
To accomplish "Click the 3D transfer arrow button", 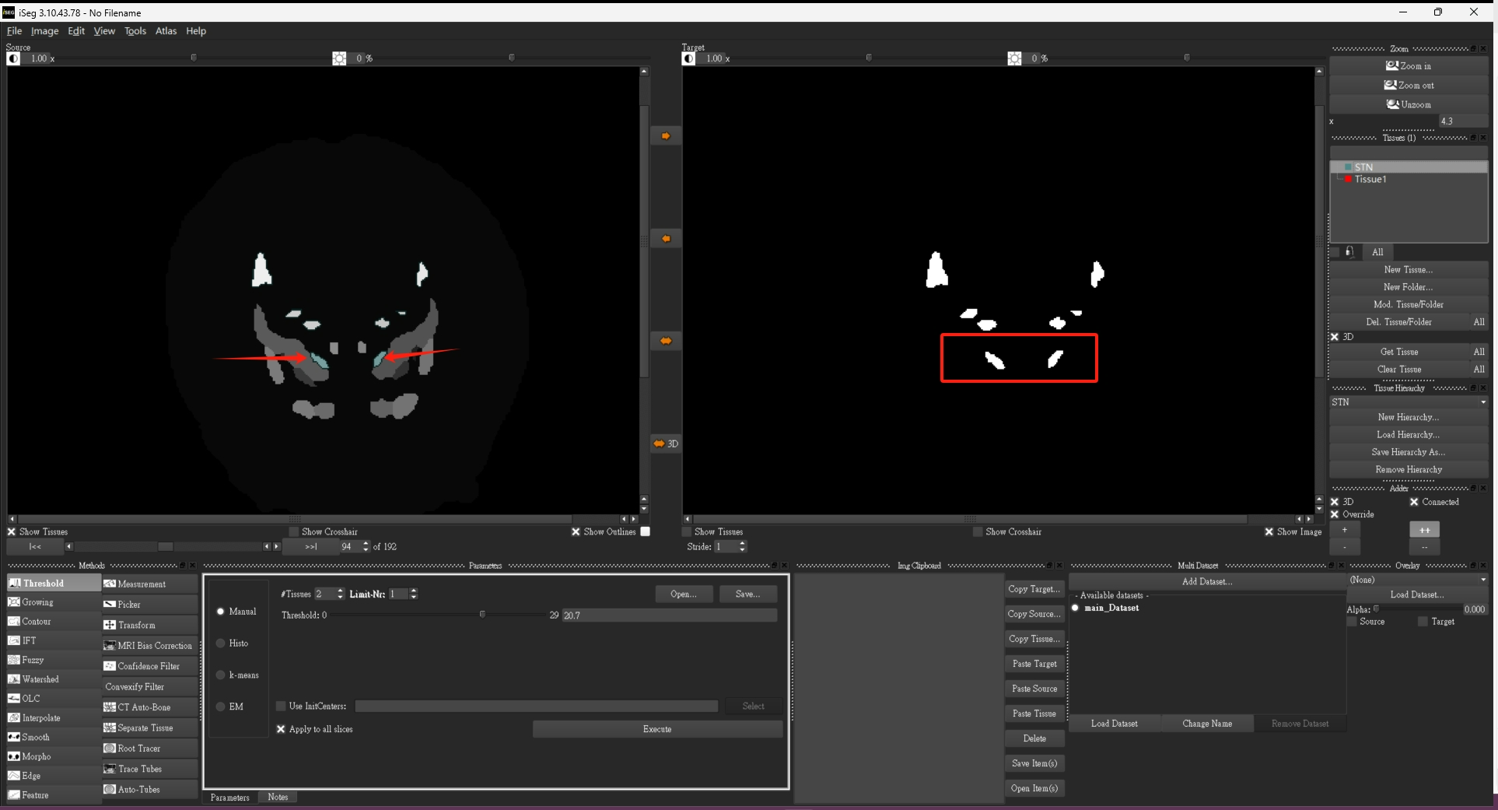I will [x=666, y=444].
